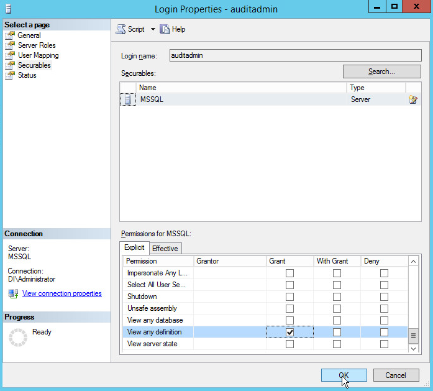The width and height of the screenshot is (433, 391).
Task: Expand the Script dropdown arrow
Action: [153, 29]
